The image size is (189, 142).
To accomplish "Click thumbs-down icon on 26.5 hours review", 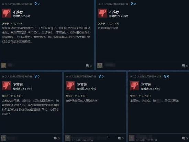I will [x=71, y=86].
